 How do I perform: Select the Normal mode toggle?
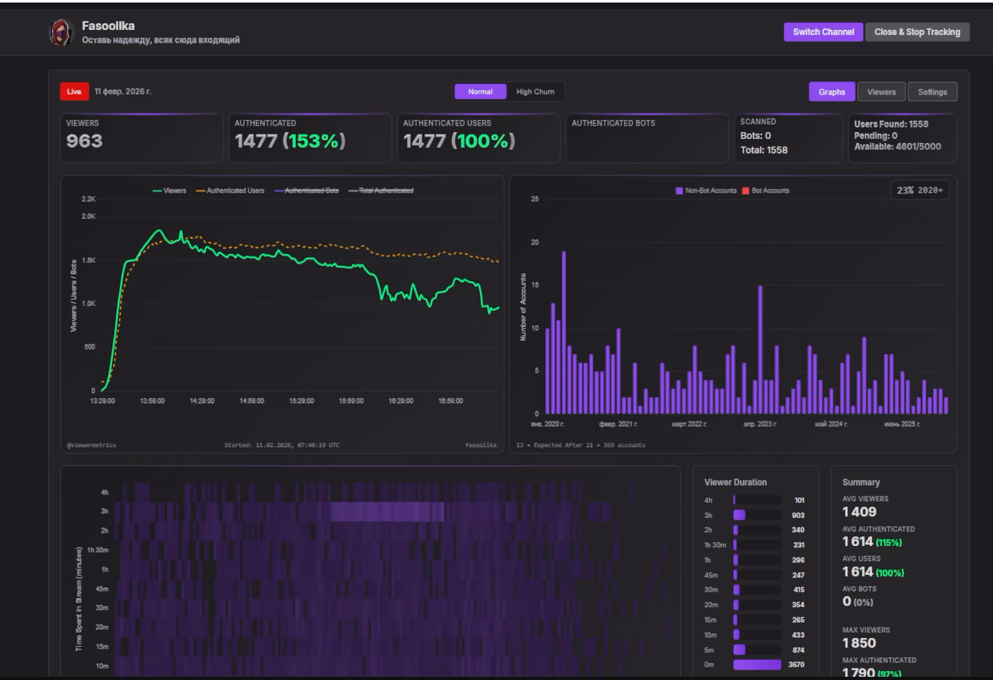(481, 92)
